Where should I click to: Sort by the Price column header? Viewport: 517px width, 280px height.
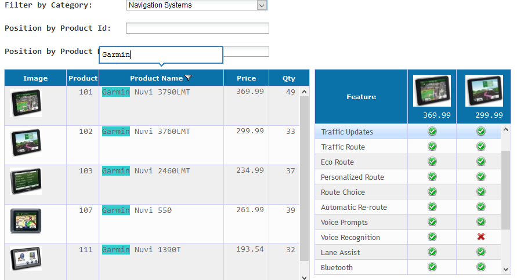(246, 78)
